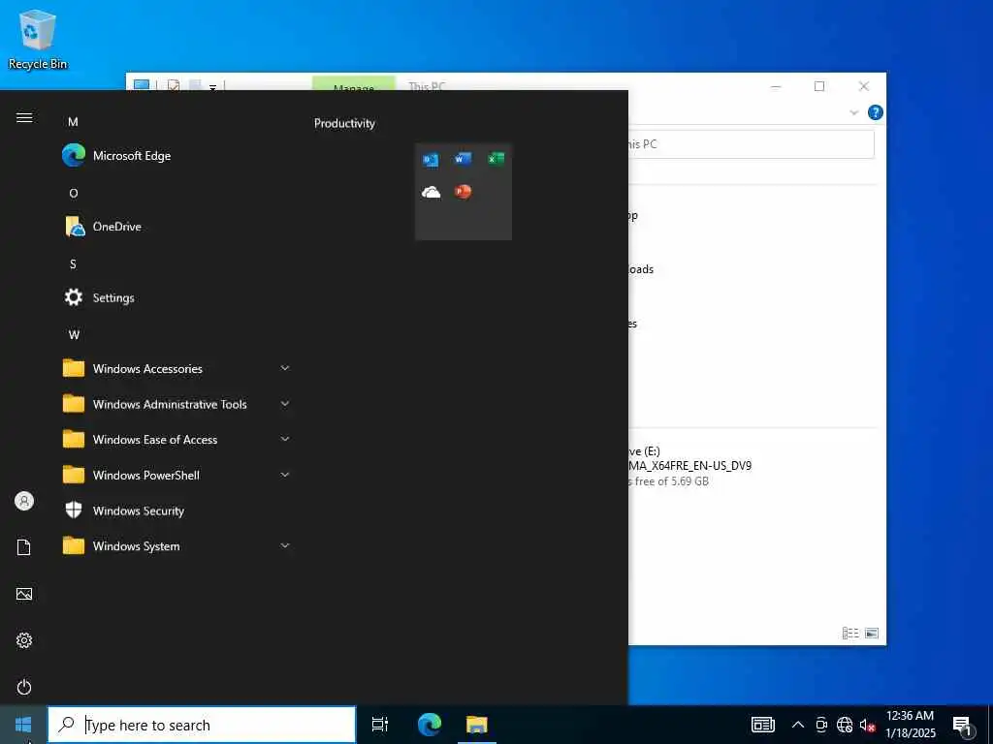Open the clock and date on taskbar
993x744 pixels.
(x=910, y=725)
